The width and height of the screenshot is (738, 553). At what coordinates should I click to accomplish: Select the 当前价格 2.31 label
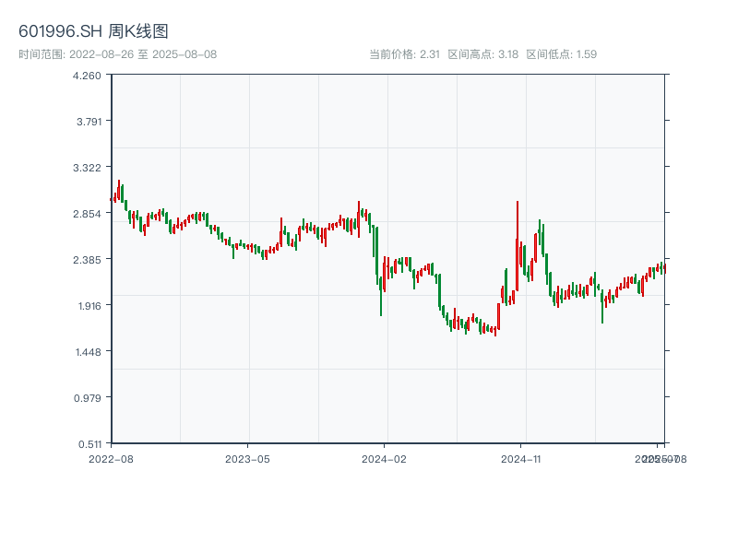pyautogui.click(x=404, y=54)
